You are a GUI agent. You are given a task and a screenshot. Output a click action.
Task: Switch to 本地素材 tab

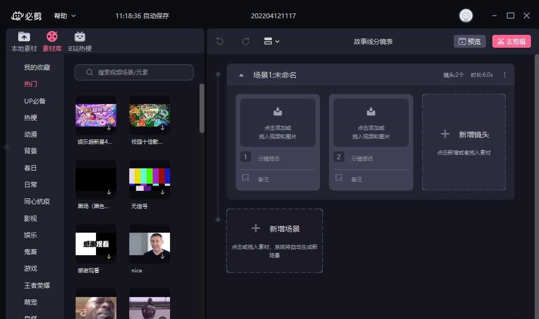[x=24, y=42]
